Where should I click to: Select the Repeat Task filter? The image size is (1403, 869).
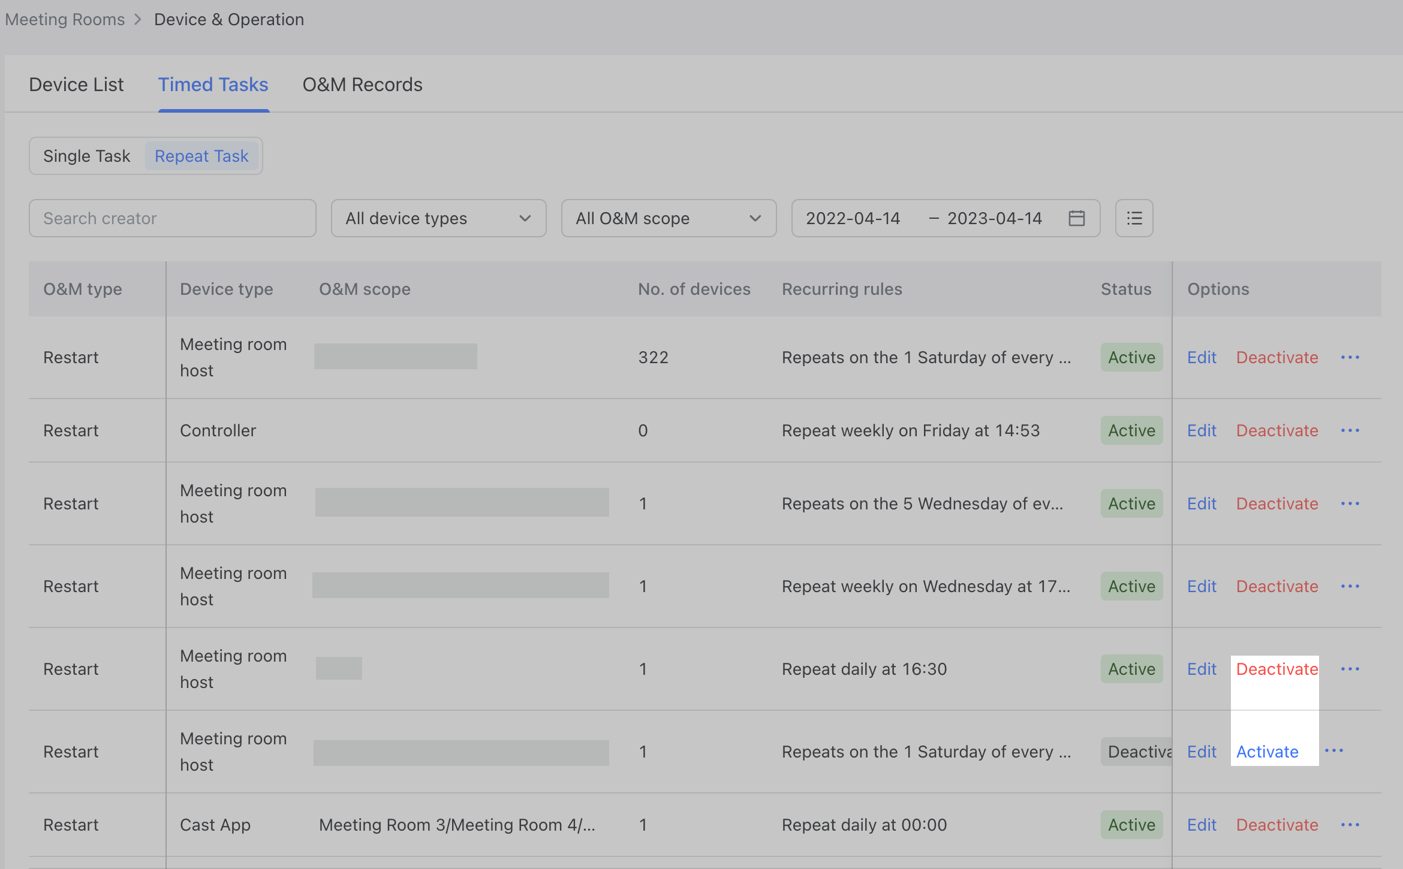pyautogui.click(x=201, y=156)
